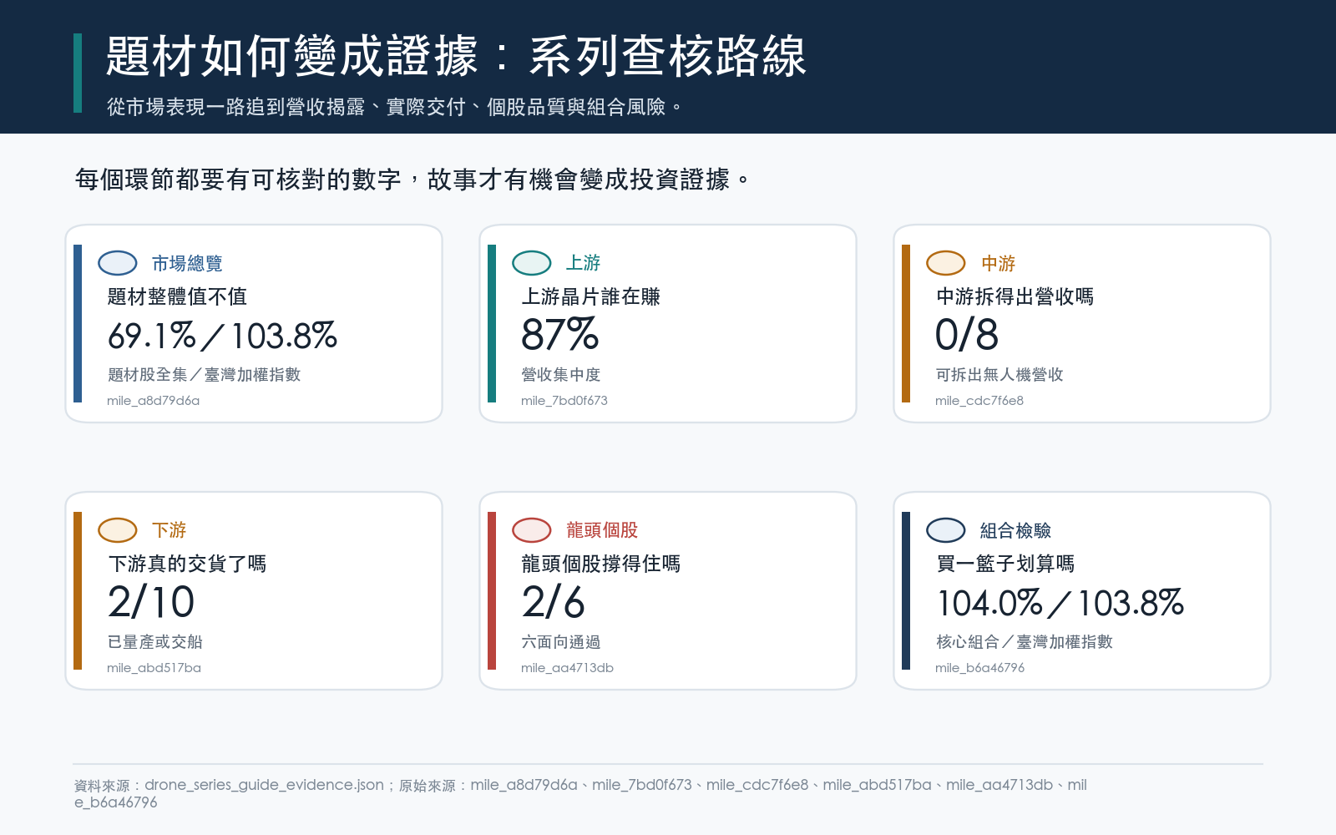This screenshot has height=835, width=1336.
Task: Select the 市場總覽 card label
Action: click(187, 263)
